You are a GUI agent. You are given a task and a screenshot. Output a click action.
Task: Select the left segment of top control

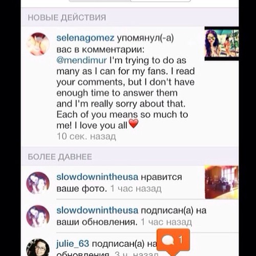click(99, 1)
